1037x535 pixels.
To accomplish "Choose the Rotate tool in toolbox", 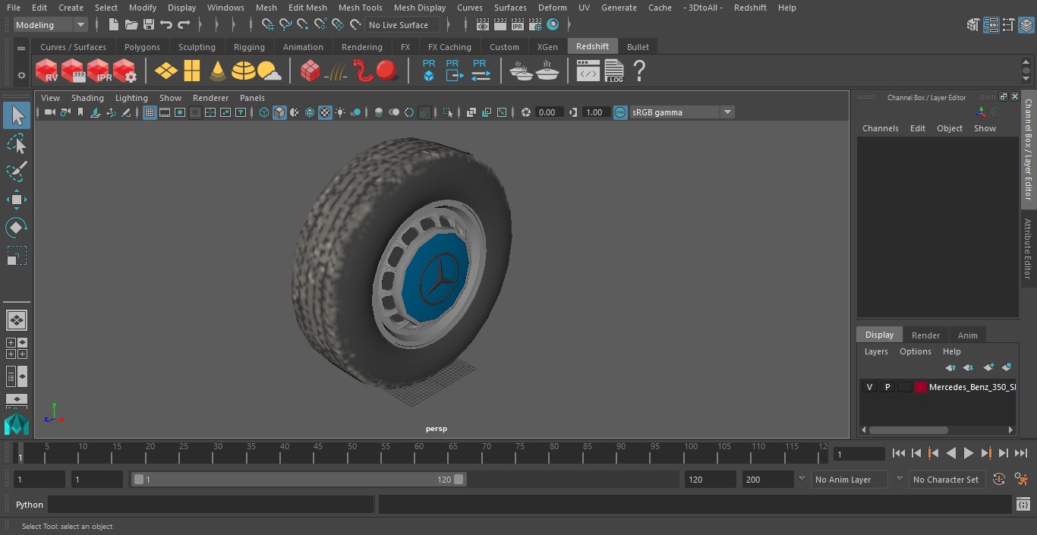I will (x=16, y=228).
